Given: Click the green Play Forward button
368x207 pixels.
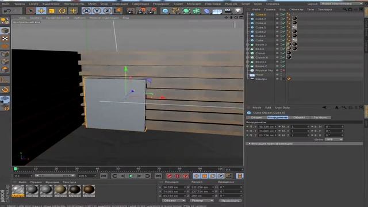Looking at the screenshot, I should click(x=131, y=176).
